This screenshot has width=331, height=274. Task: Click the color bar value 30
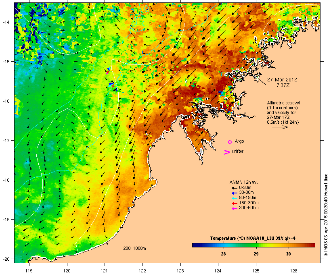pyautogui.click(x=288, y=254)
